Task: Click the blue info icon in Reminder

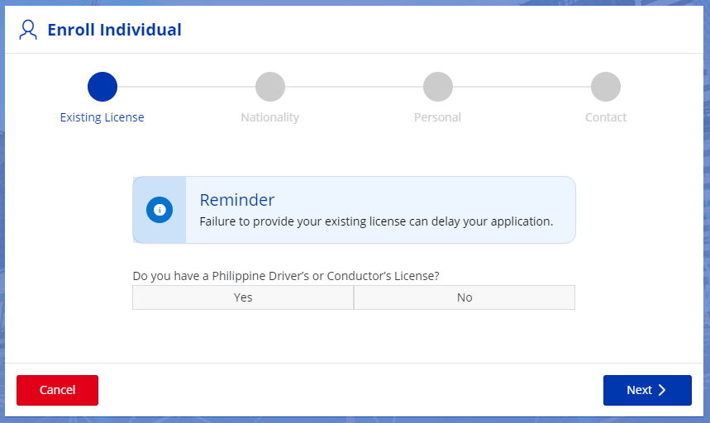Action: [x=160, y=210]
